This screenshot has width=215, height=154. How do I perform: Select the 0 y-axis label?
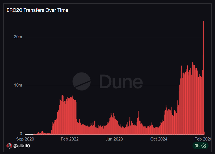(21, 133)
